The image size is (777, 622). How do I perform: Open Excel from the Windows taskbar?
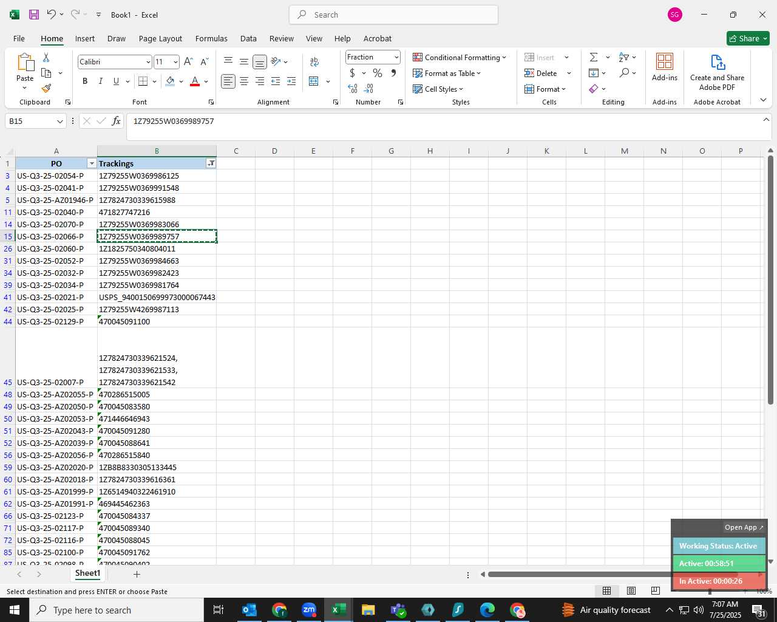338,610
